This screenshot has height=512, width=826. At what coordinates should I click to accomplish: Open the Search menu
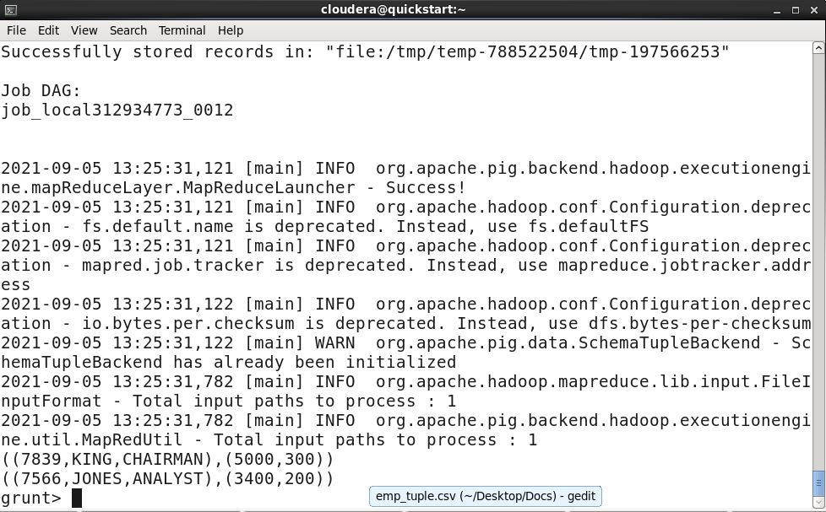[128, 30]
